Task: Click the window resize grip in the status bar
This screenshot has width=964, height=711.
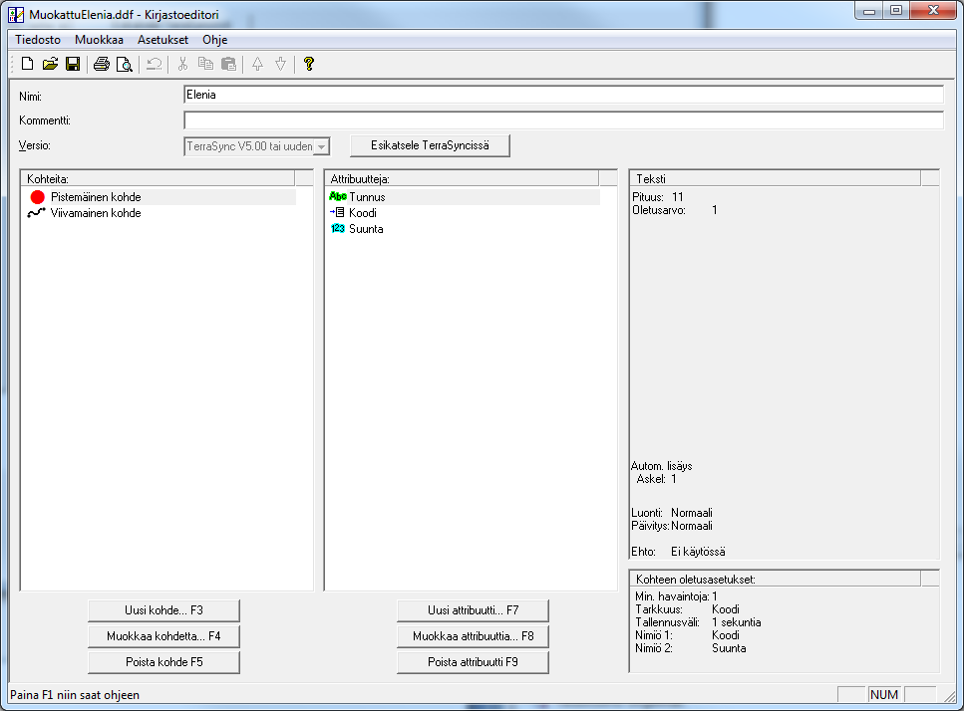Action: coord(950,696)
